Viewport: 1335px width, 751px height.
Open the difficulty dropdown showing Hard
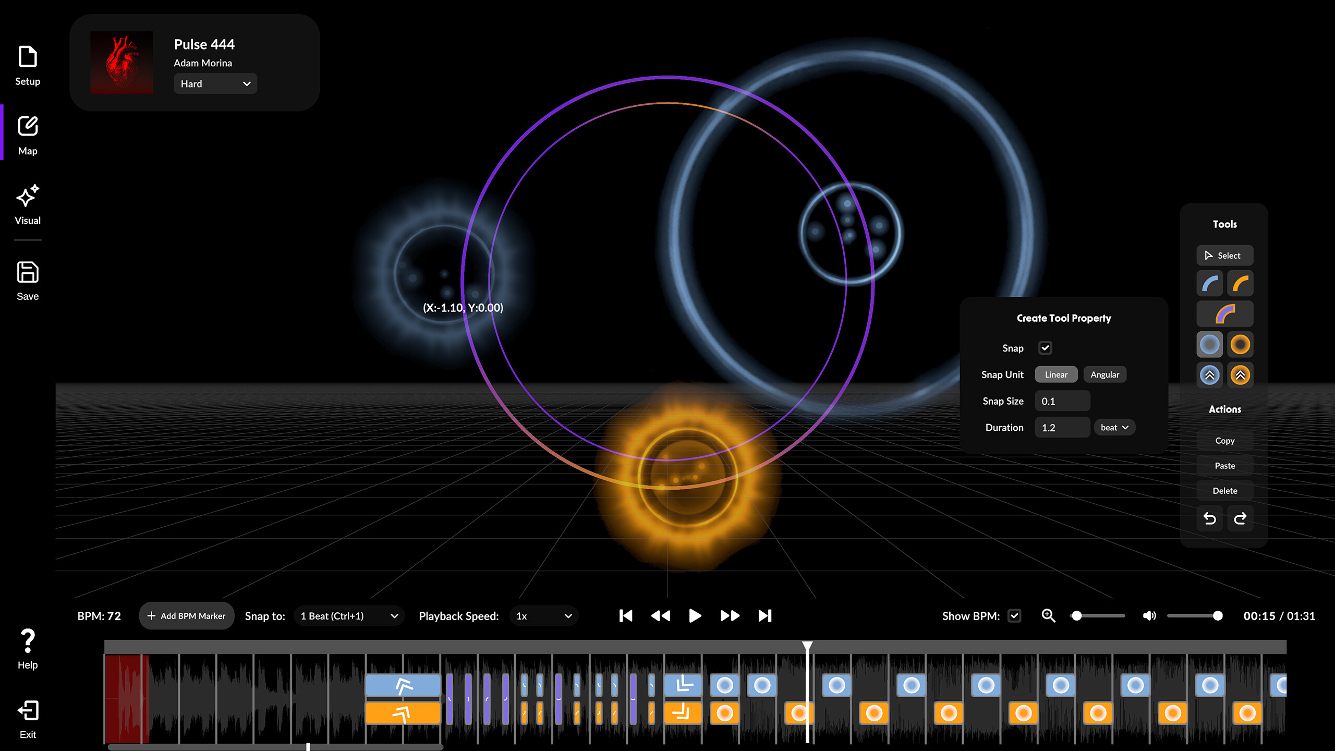pos(215,83)
